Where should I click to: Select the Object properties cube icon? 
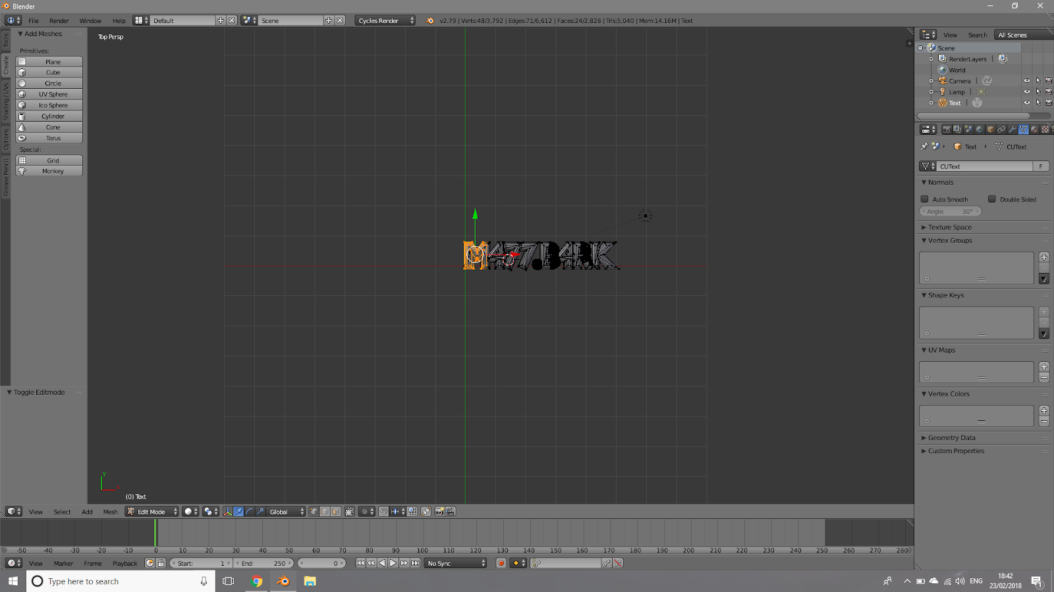point(989,130)
